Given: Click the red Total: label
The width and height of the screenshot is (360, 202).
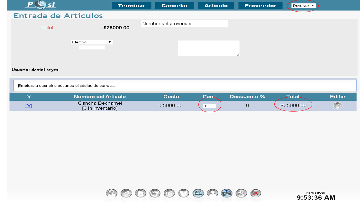Looking at the screenshot, I should [48, 28].
